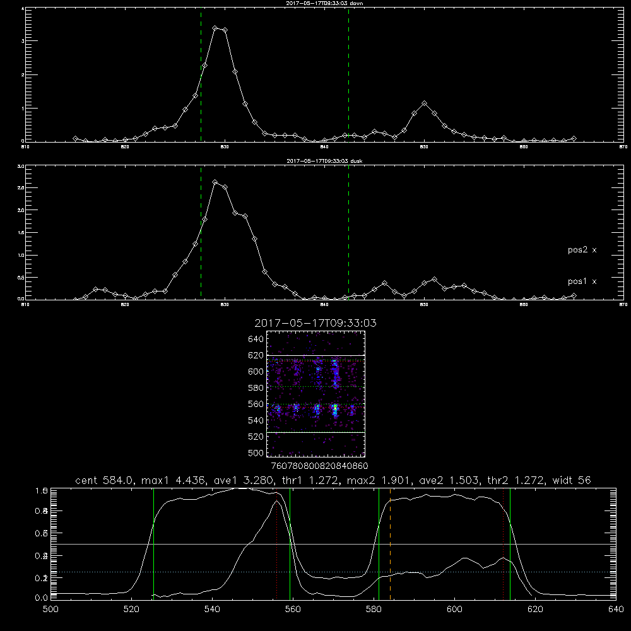
Task: Click the '560' x-axis label of bottom plot
Action: tap(293, 610)
